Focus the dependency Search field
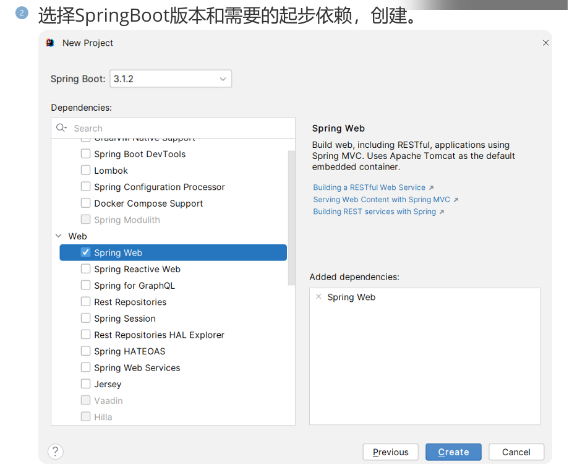Viewport: 572px width, 467px height. coord(173,128)
